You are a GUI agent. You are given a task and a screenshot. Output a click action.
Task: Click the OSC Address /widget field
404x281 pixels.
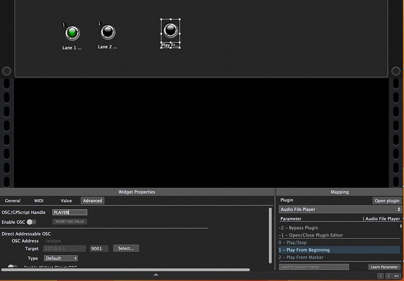(53, 241)
